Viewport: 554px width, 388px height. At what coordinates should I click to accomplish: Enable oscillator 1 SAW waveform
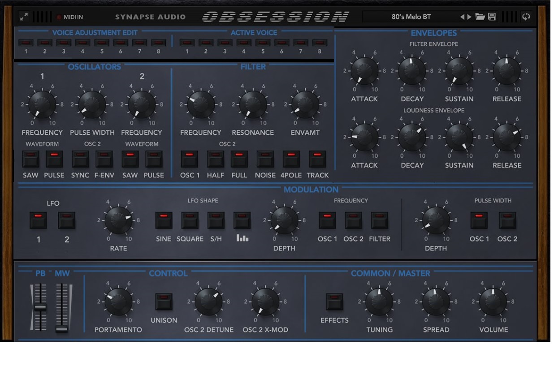coord(30,159)
